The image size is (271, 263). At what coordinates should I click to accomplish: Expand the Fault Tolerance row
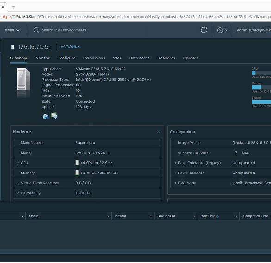point(175,173)
